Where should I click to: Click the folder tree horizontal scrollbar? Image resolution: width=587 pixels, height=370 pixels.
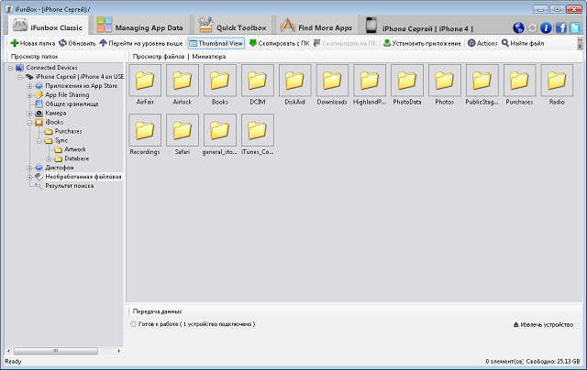pyautogui.click(x=56, y=351)
